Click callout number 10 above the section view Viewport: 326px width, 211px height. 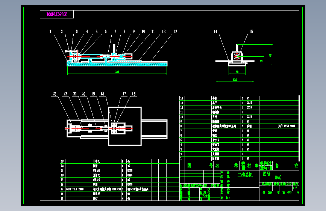143,32
